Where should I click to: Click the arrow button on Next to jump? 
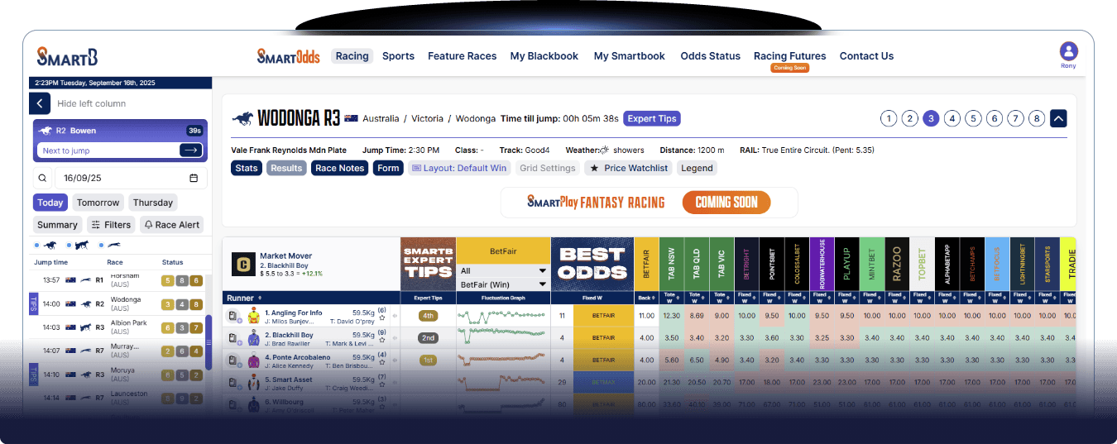pos(190,150)
